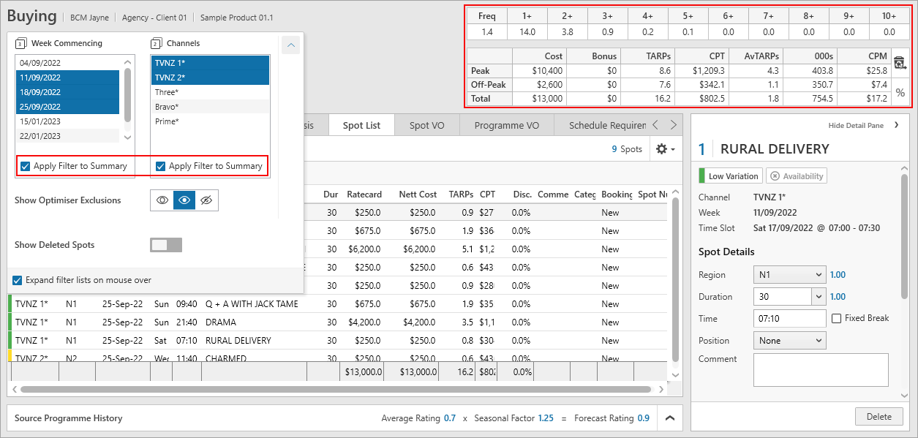
Task: Click the Dur column header
Action: [x=331, y=195]
